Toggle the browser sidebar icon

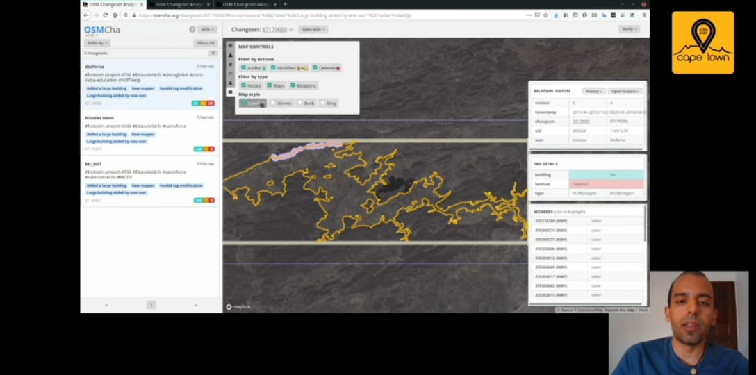pos(575,15)
